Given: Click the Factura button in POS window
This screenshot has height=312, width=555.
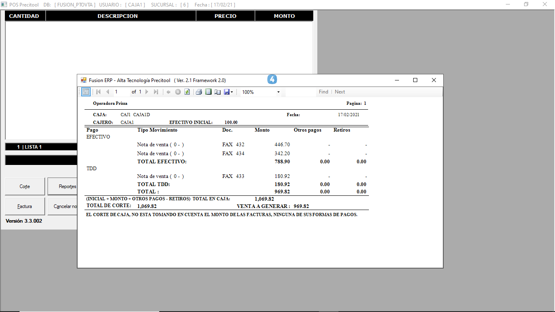Looking at the screenshot, I should 25,206.
